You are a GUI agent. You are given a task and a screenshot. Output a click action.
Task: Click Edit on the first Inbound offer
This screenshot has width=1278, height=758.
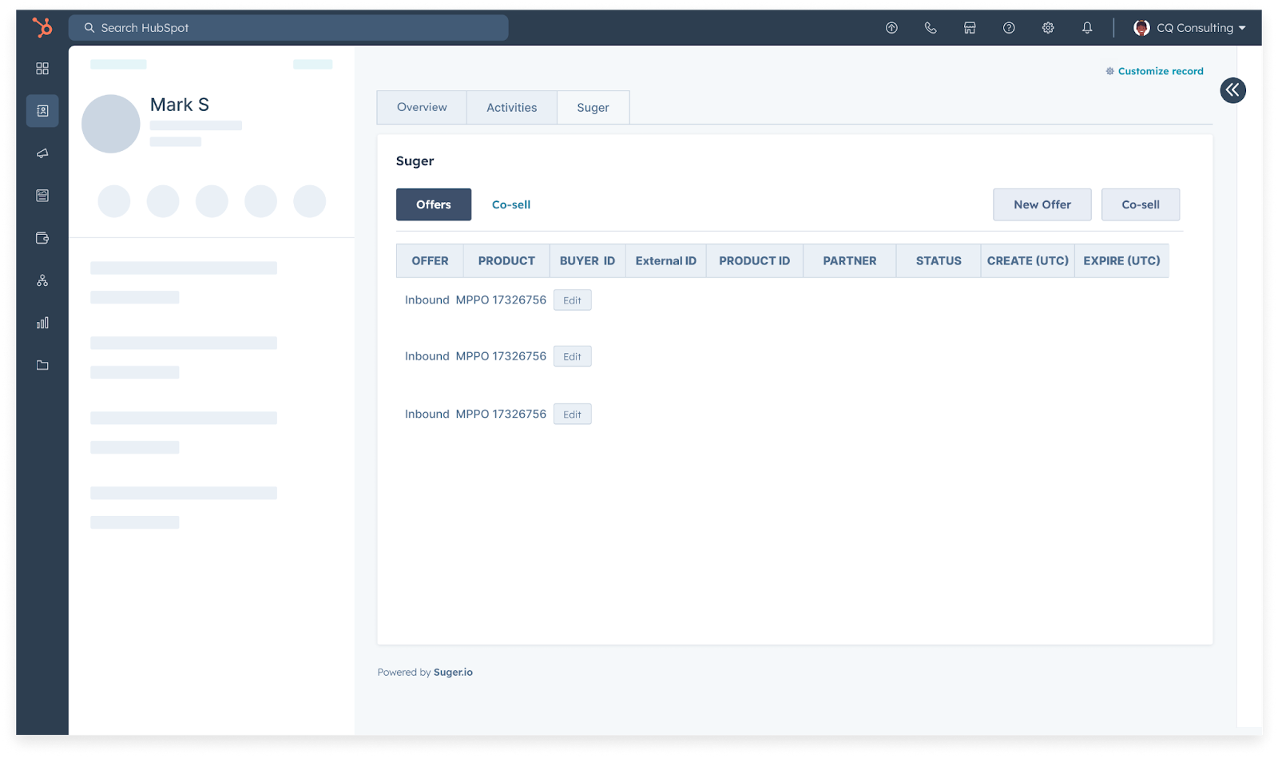pyautogui.click(x=572, y=300)
